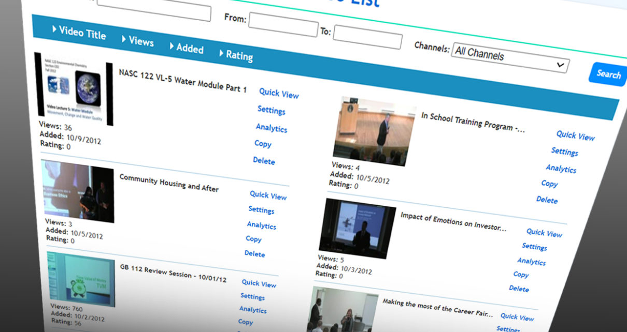Select title Making the most of the Career Fair
Screen dimensions: 627x332
437,307
